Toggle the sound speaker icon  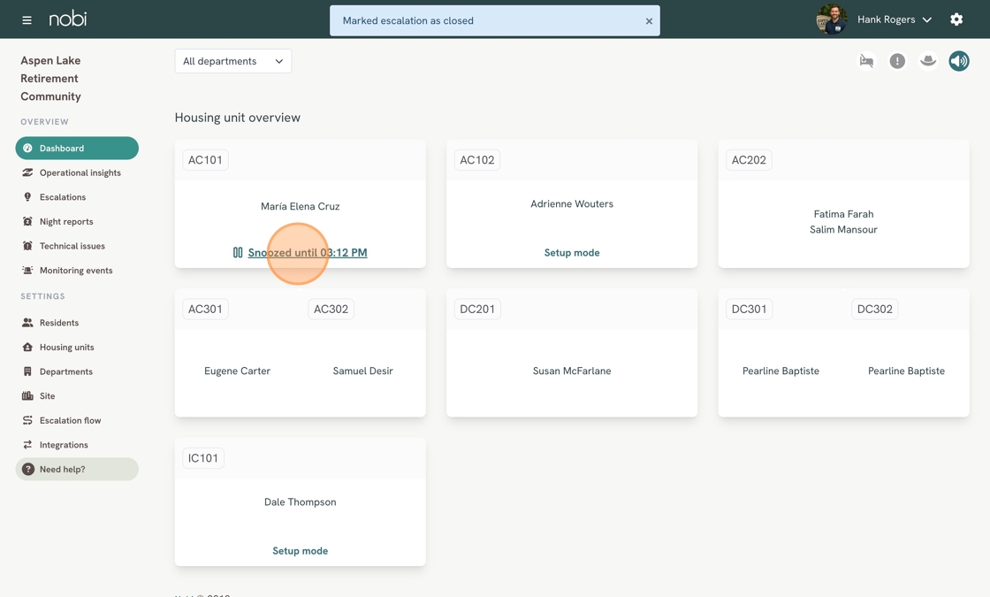(958, 61)
